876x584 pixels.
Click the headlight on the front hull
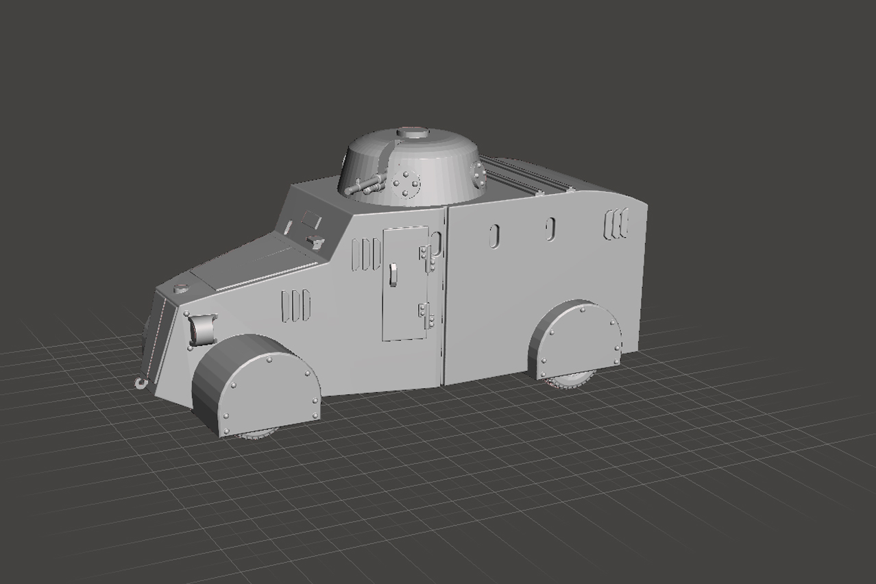[x=204, y=328]
